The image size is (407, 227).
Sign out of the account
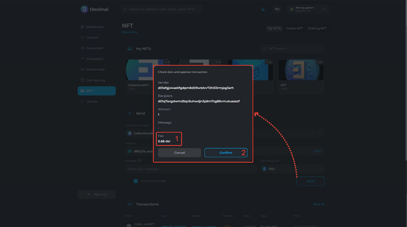pyautogui.click(x=97, y=194)
